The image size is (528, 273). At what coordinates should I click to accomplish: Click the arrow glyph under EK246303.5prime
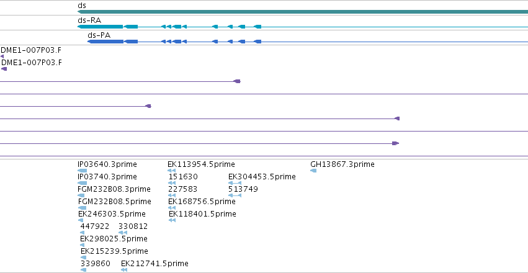[81, 220]
